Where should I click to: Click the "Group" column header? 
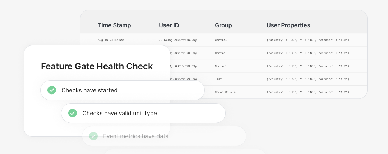[x=223, y=25]
